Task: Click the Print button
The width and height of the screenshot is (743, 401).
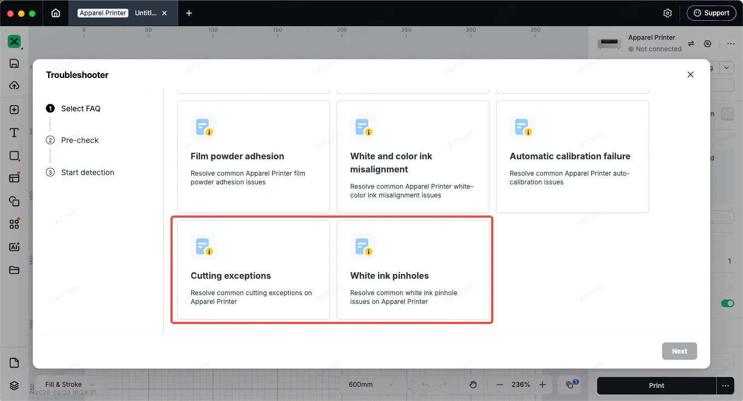Action: [657, 385]
